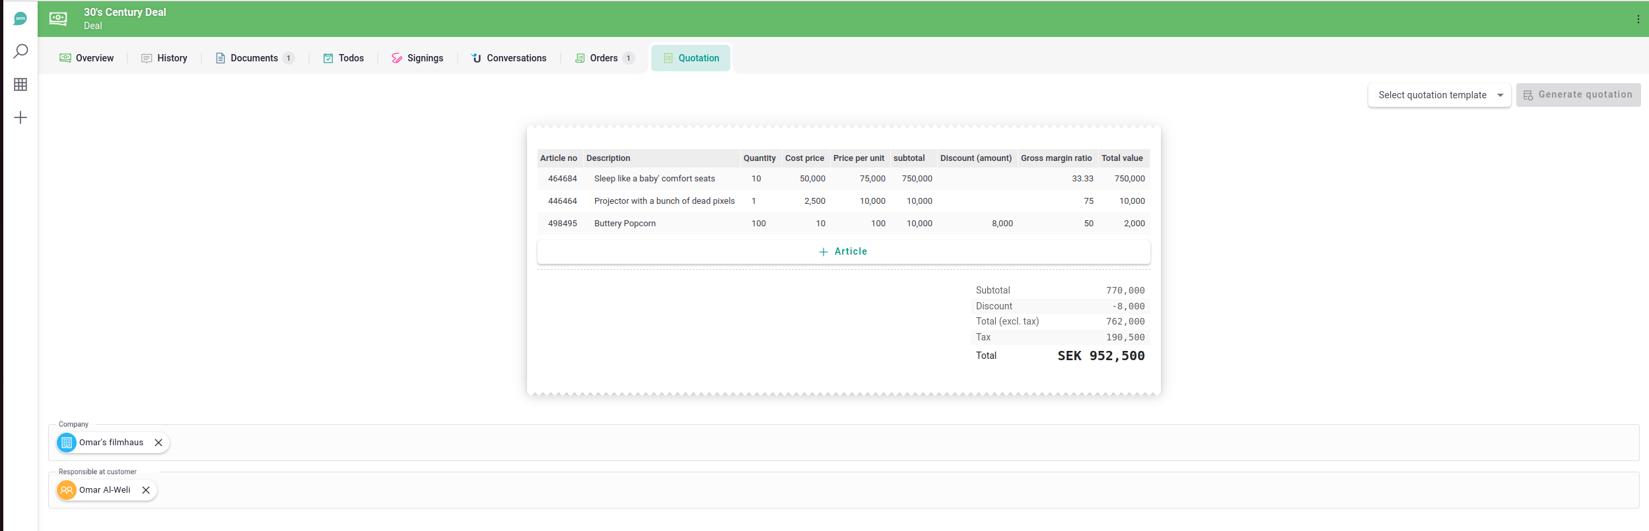Click the deal money icon in header
This screenshot has width=1649, height=531.
[x=58, y=18]
